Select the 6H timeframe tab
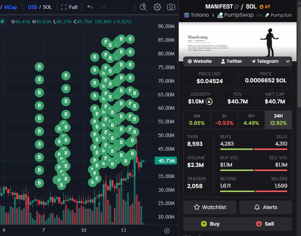This screenshot has width=301, height=236. [251, 120]
